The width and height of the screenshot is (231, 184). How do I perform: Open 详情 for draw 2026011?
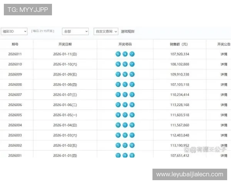[224, 54]
